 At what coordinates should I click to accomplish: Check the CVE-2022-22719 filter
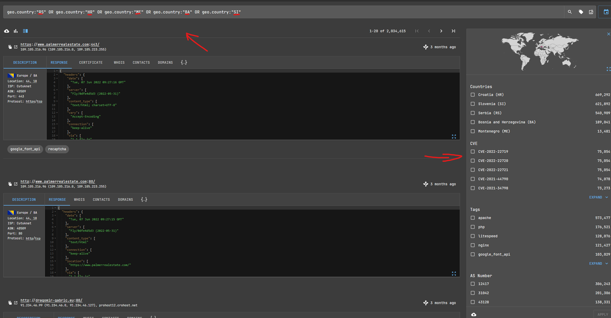point(473,151)
